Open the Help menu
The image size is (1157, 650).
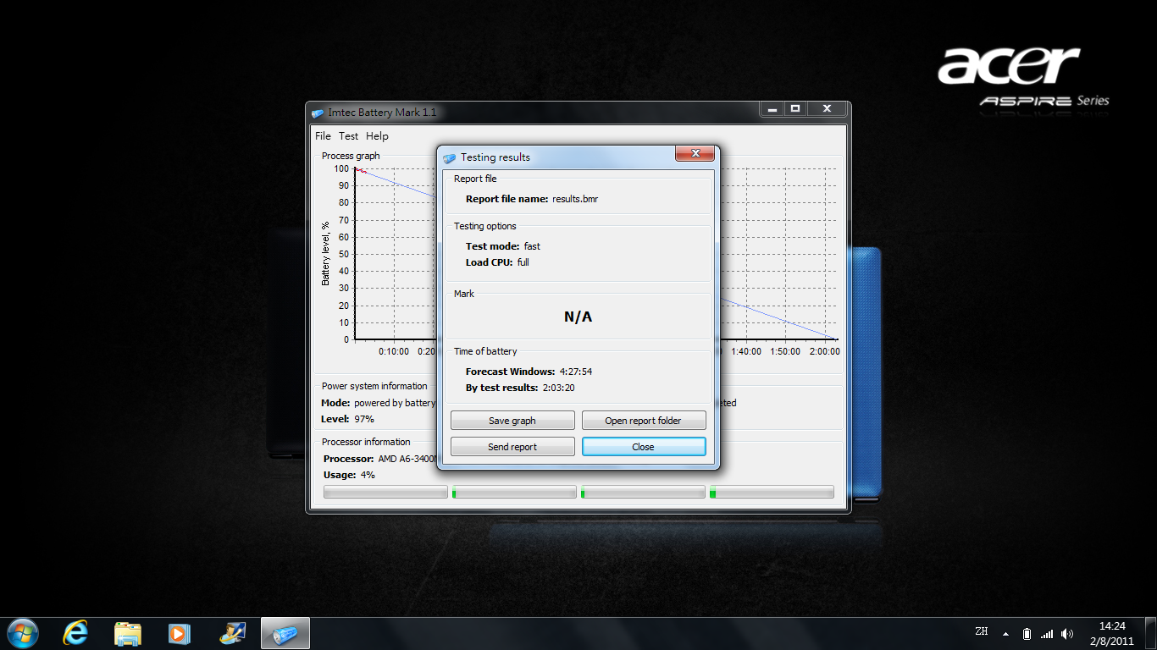click(x=377, y=136)
